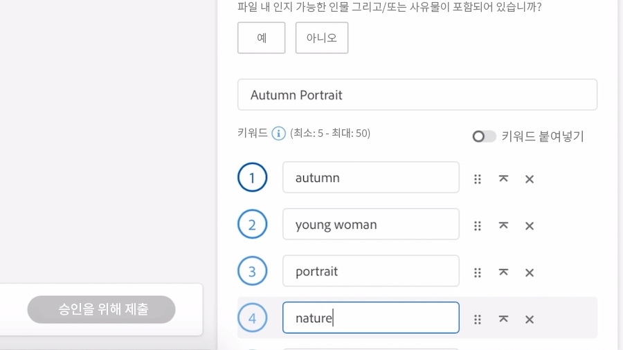Click drag handle beside young woman
This screenshot has height=350, width=623.
tap(478, 225)
